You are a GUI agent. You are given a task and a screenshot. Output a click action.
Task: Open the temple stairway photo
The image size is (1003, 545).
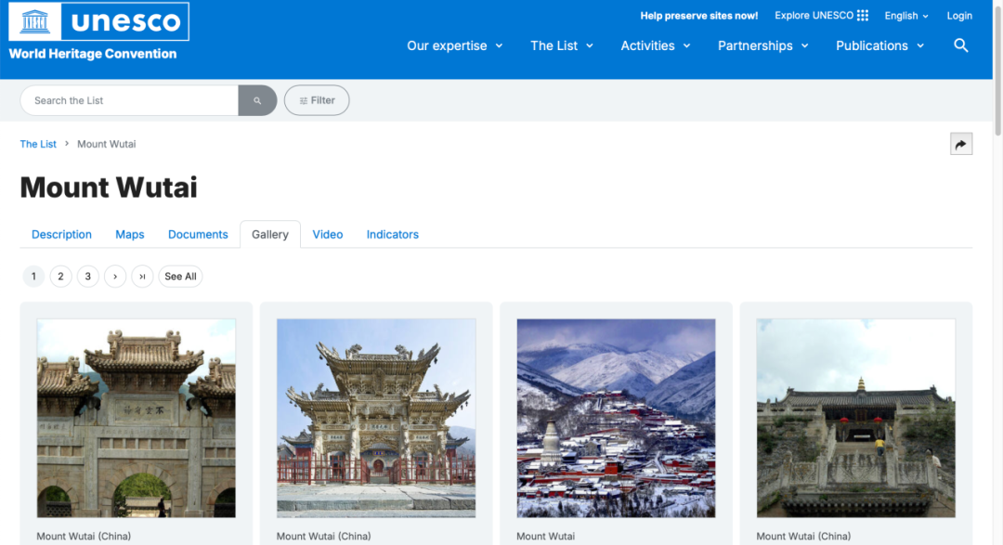tap(856, 419)
